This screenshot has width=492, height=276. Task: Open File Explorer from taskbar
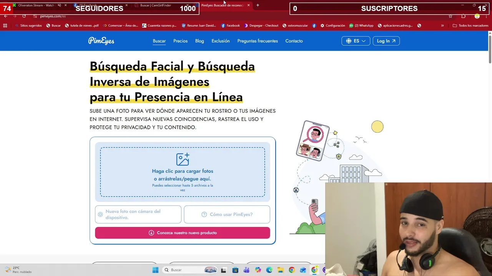point(281,270)
